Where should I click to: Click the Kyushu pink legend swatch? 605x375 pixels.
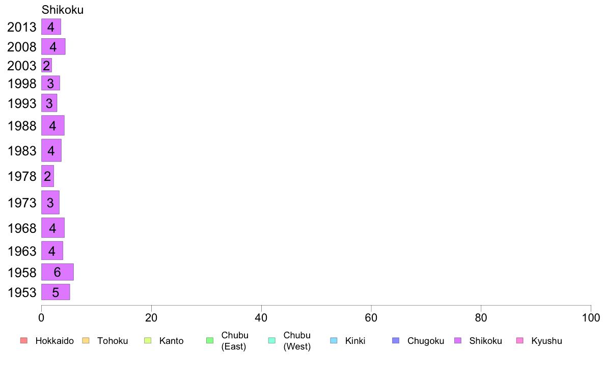(520, 341)
